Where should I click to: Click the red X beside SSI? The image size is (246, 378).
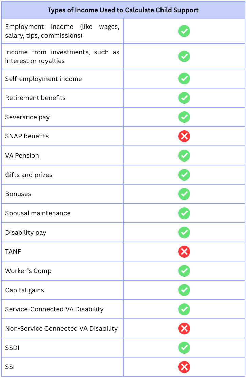click(184, 367)
